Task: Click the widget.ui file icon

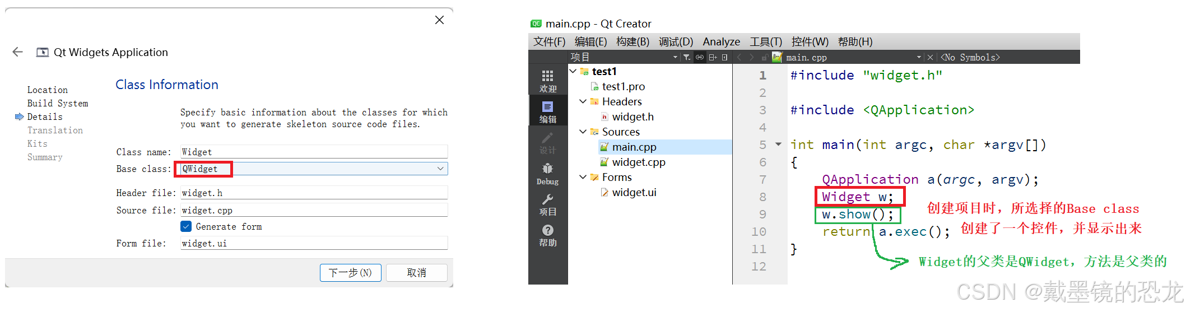Action: pos(604,193)
